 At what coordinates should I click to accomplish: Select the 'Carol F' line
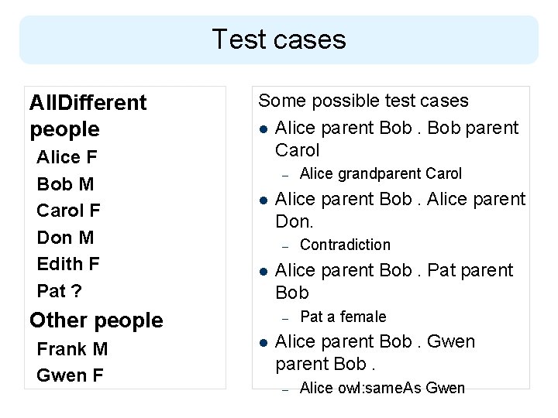[68, 211]
